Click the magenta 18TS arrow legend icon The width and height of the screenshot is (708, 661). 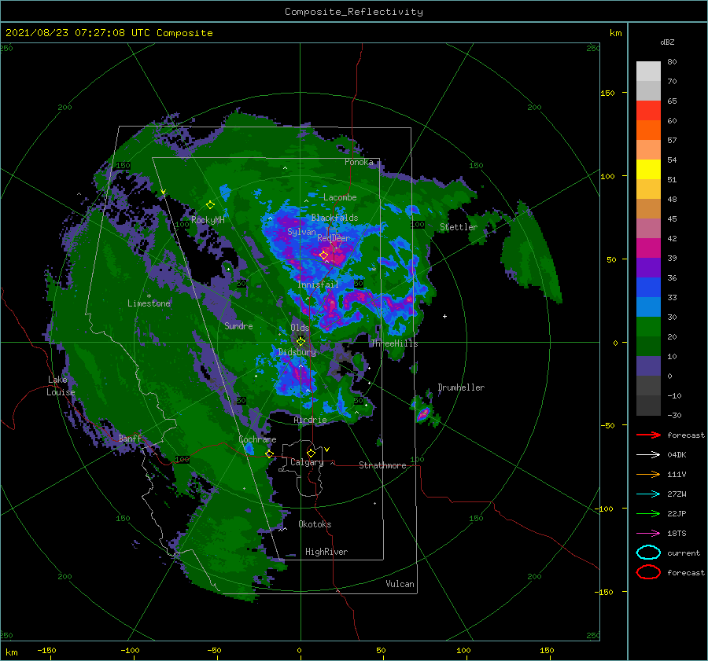[x=648, y=534]
